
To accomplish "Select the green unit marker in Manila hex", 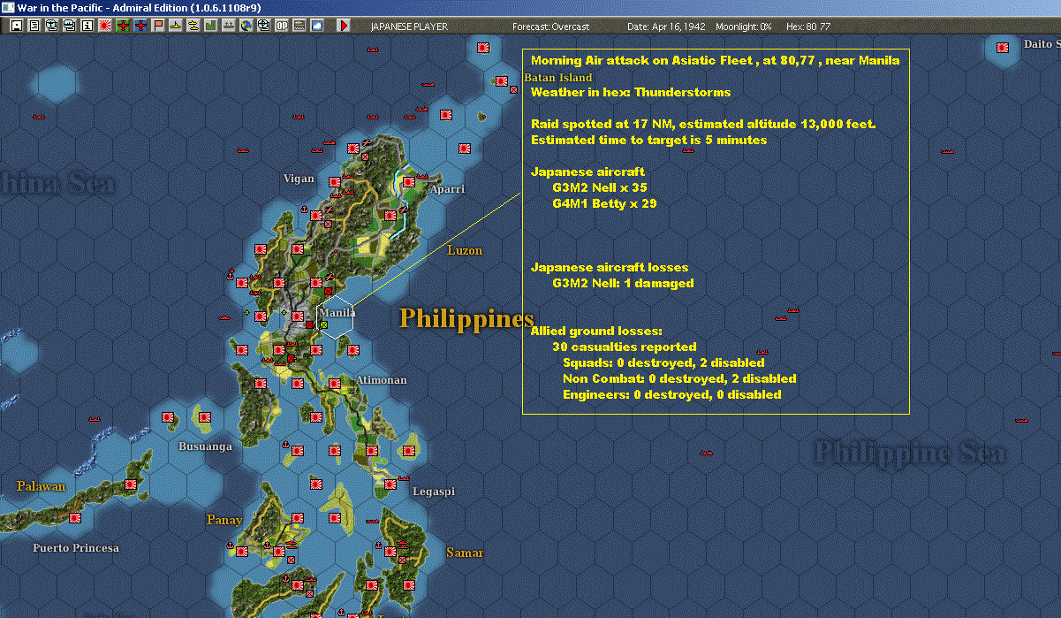I will click(323, 325).
